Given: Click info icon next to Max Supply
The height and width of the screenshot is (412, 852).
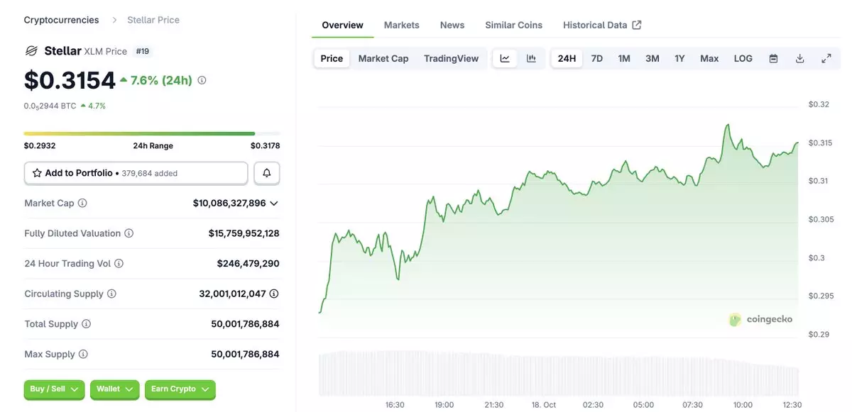Looking at the screenshot, I should pos(83,354).
